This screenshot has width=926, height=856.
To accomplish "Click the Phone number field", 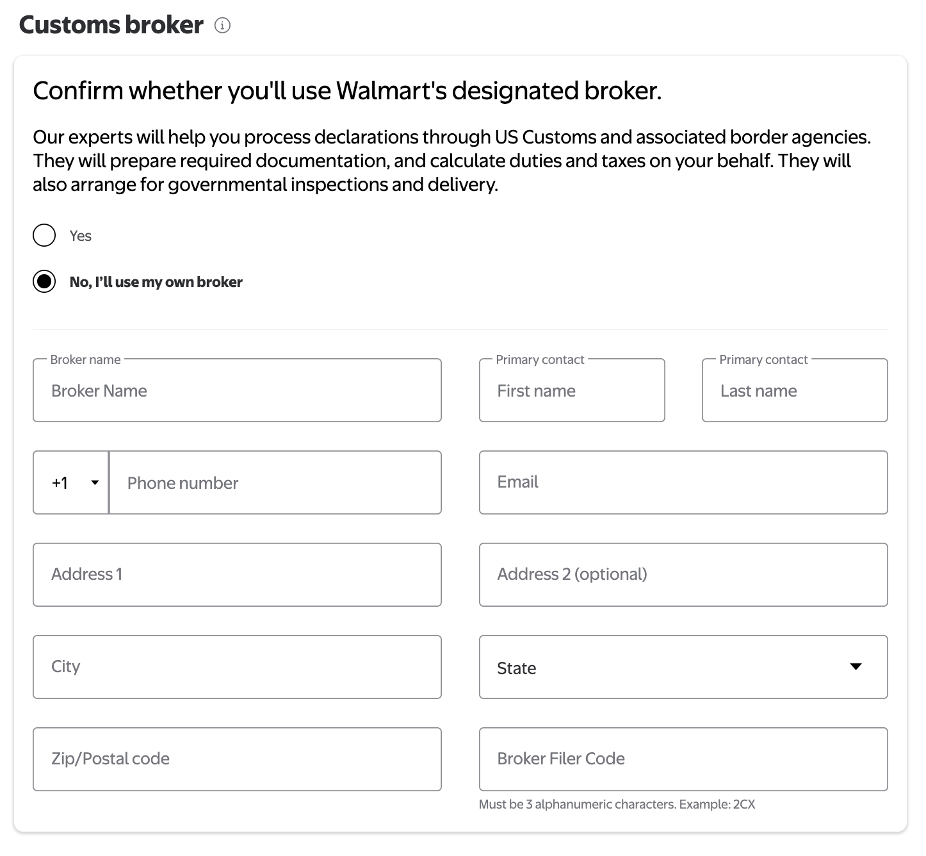I will 275,482.
